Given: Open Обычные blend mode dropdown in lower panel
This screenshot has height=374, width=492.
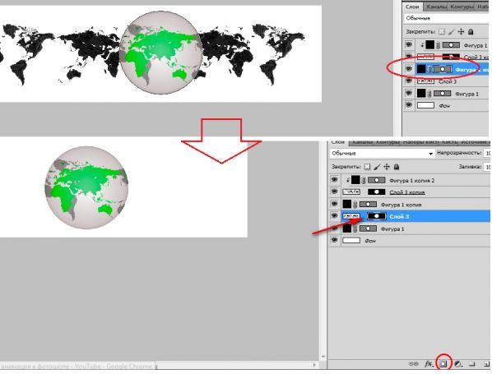Looking at the screenshot, I should (382, 154).
